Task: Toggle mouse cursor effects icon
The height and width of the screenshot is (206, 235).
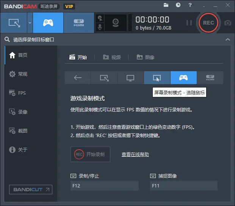Action: point(100,19)
